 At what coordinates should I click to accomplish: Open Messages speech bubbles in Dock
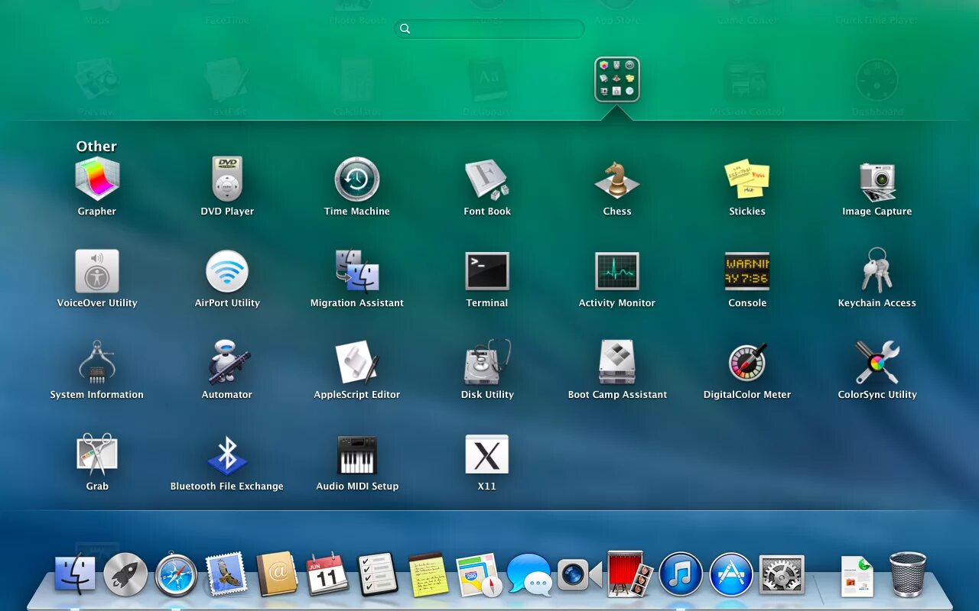(x=529, y=574)
